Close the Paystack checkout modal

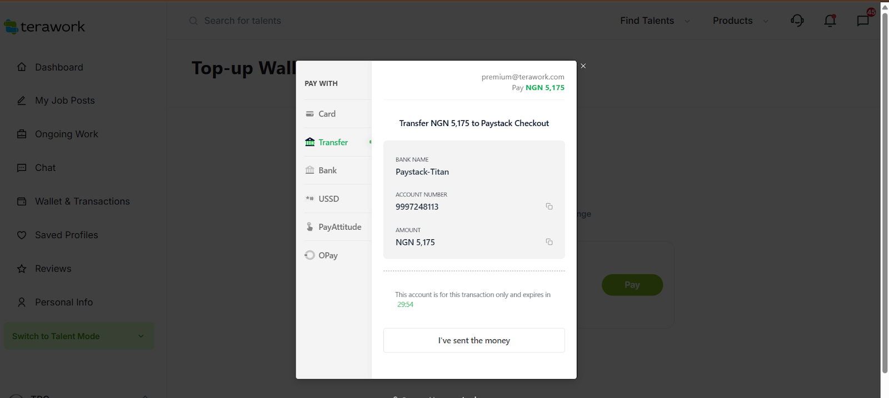click(x=583, y=66)
